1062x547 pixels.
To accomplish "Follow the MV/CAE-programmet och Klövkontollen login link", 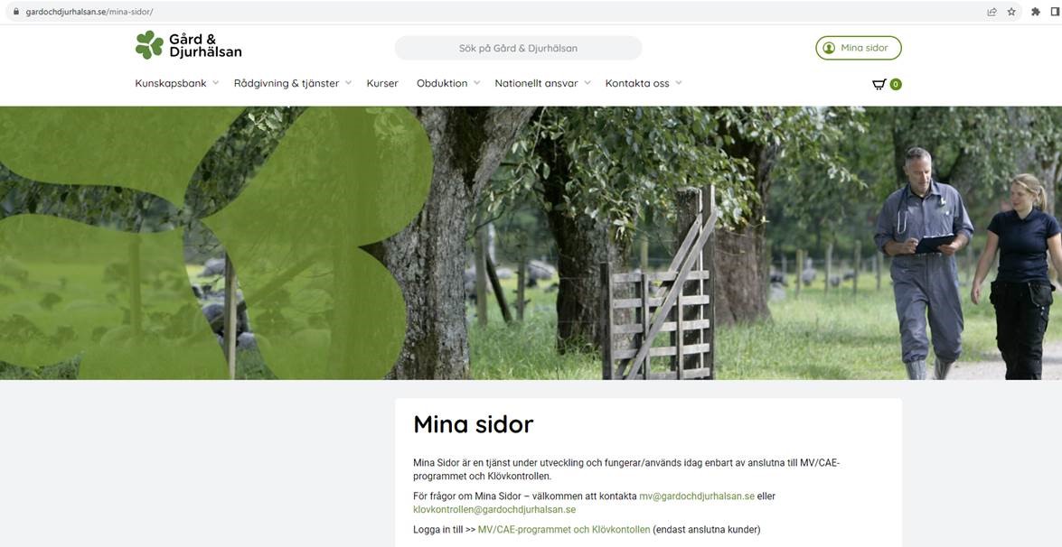I will 564,530.
